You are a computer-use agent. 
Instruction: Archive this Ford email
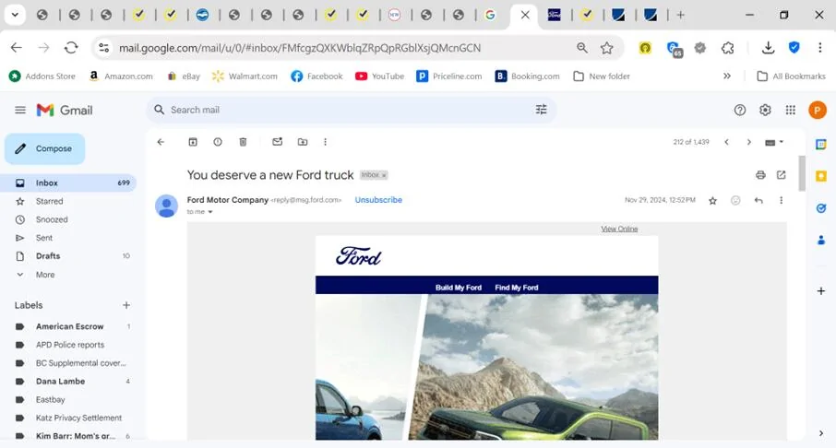pos(193,142)
